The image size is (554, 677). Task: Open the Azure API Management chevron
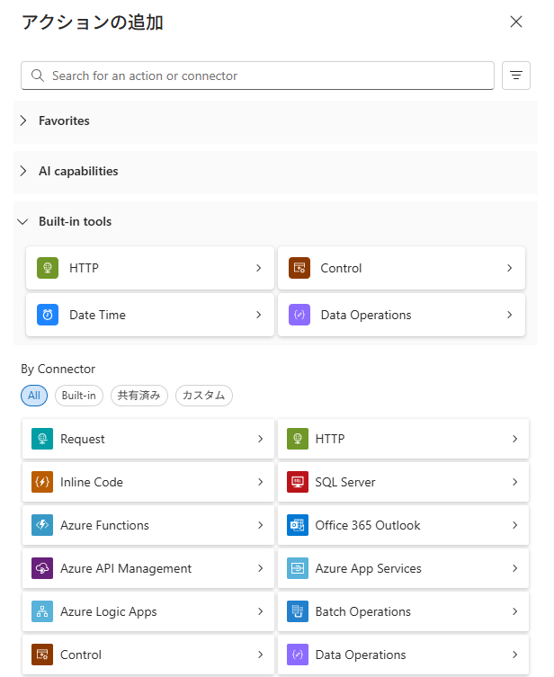[261, 568]
